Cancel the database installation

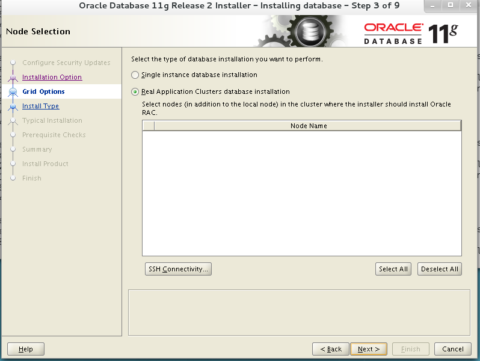pos(452,349)
